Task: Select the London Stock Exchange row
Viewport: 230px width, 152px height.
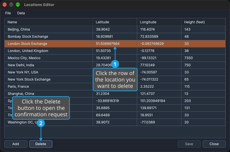Action: (115, 44)
